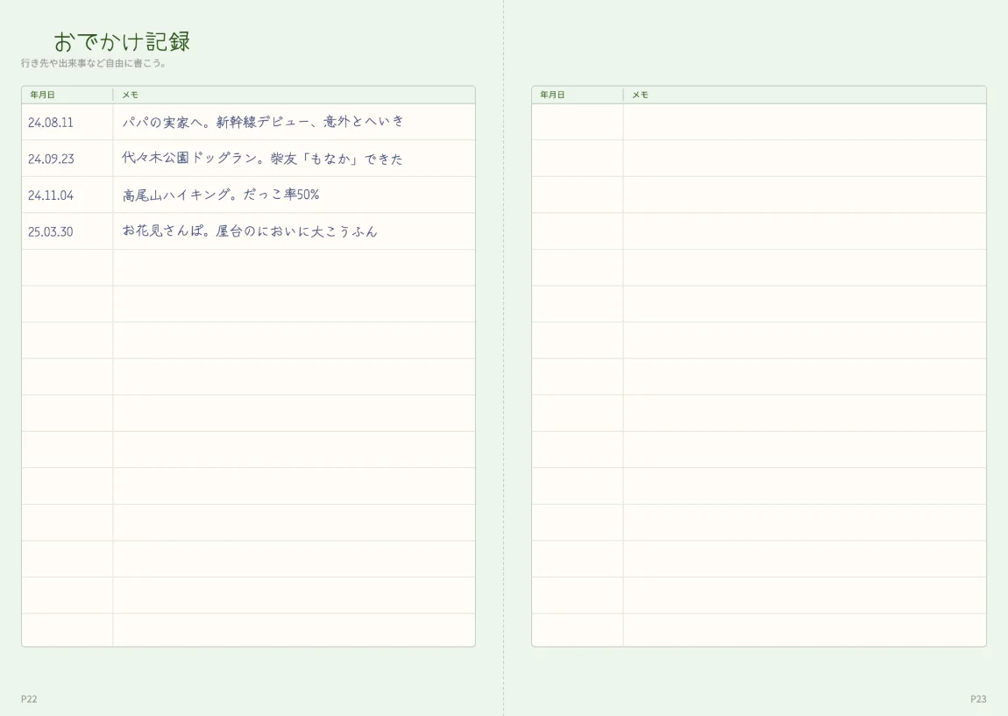Click the memo 高尾山ハイキング。だっこ率50%
Viewport: 1008px width, 716px height.
point(221,195)
